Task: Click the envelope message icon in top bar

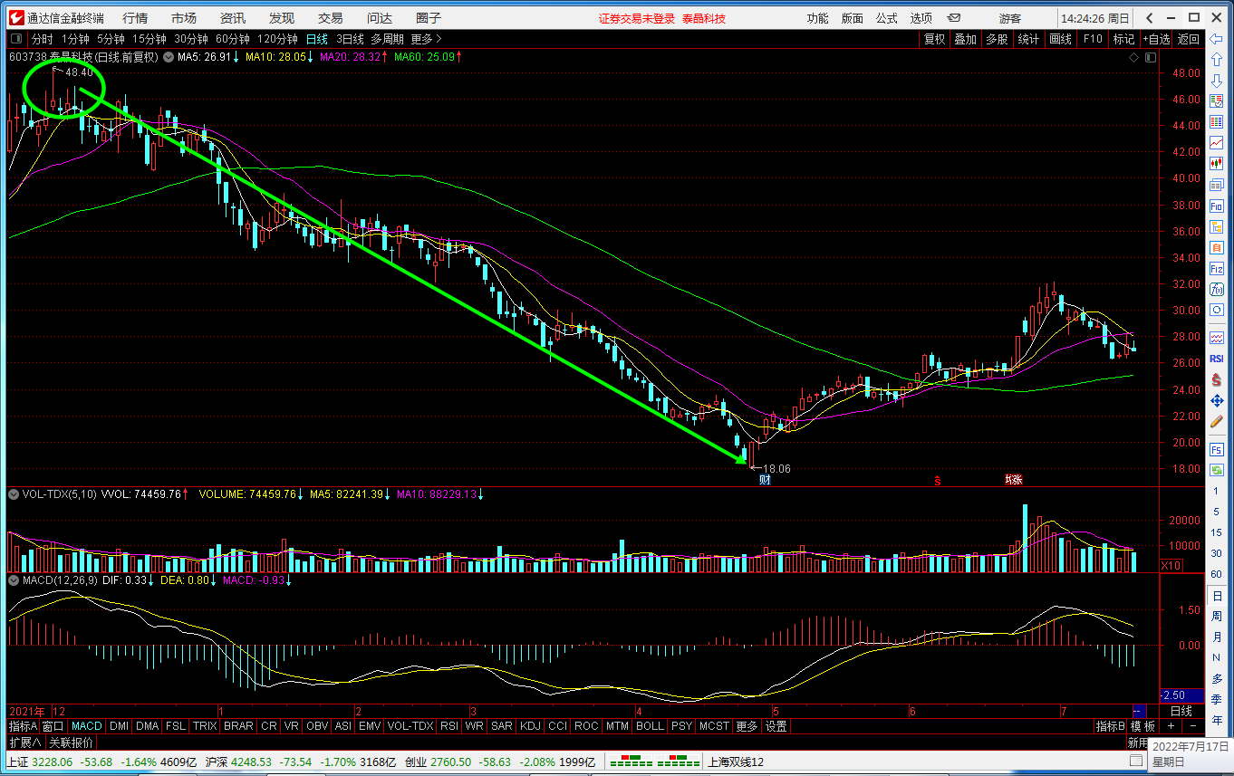Action: (x=954, y=17)
